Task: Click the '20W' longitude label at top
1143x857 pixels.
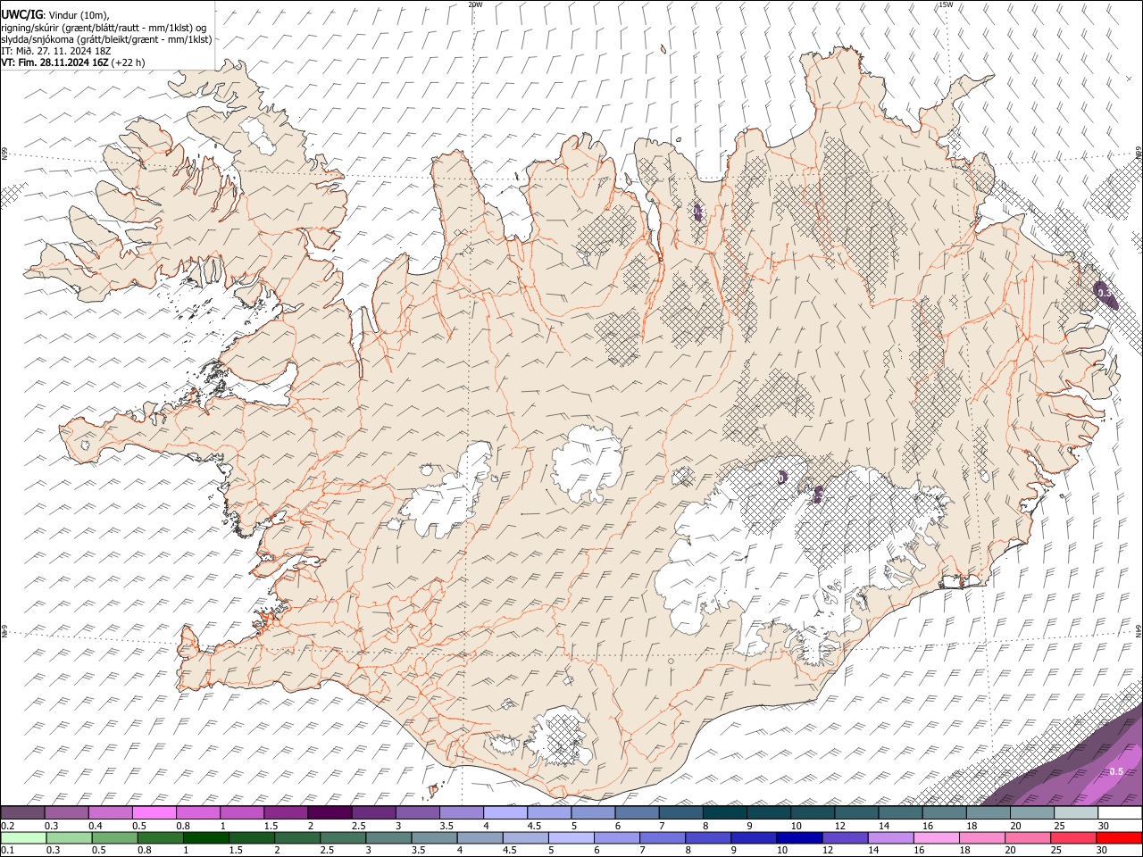Action: click(x=475, y=4)
